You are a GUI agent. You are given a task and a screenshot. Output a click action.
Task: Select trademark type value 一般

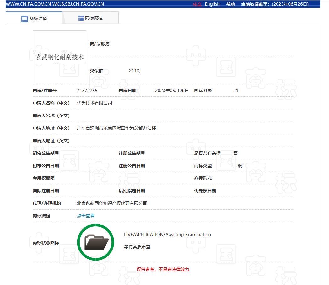coord(238,166)
